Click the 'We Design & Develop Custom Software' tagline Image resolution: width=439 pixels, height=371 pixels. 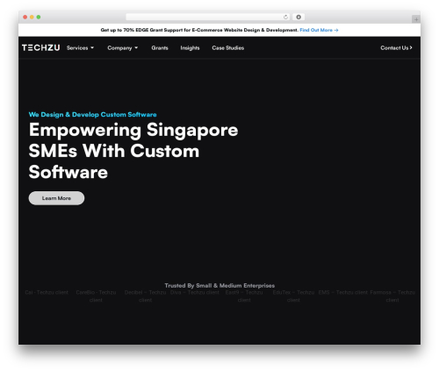(92, 115)
